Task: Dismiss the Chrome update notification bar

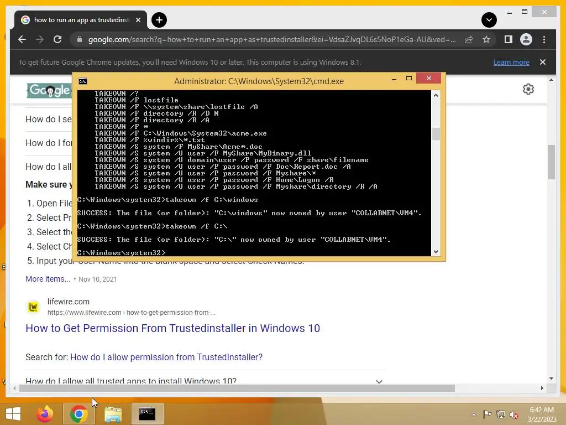Action: pos(543,62)
